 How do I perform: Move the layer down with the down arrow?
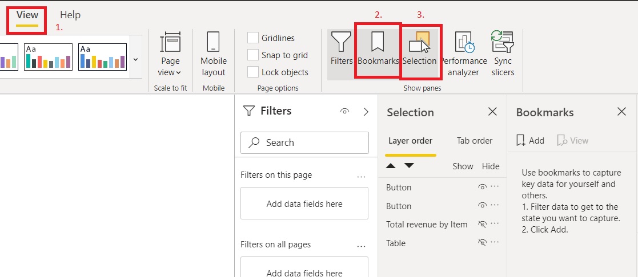pyautogui.click(x=409, y=166)
